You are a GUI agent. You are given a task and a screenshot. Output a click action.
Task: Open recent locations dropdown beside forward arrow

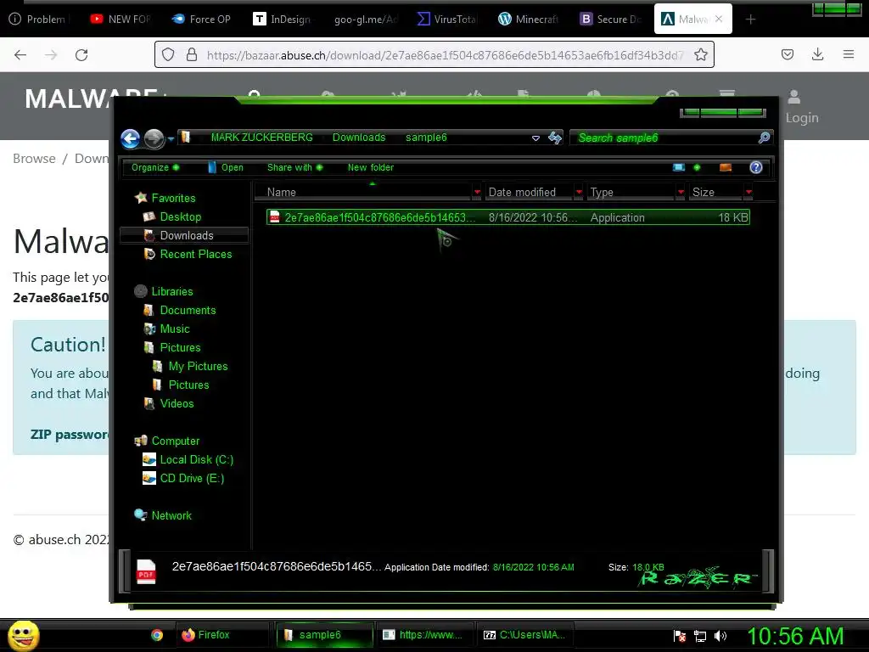coord(171,138)
